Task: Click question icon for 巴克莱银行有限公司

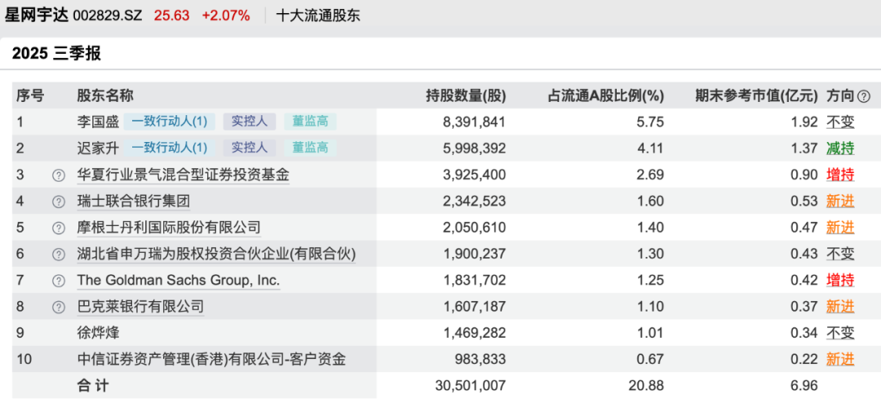Action: click(59, 307)
